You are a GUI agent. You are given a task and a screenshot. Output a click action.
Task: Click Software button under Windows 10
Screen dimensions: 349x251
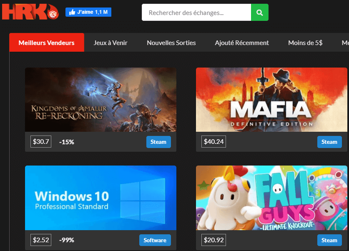(155, 240)
